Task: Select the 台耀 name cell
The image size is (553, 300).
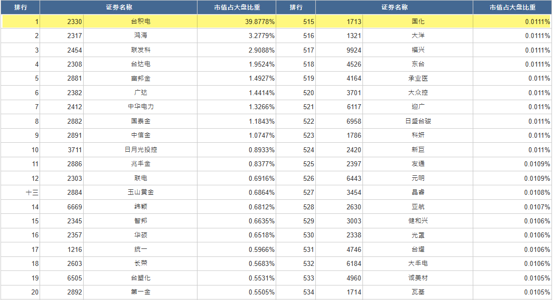Action: pos(418,249)
